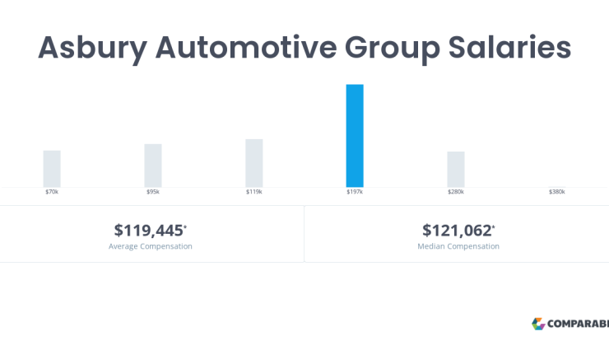This screenshot has width=609, height=341.
Task: Click the $95k axis label
Action: (x=153, y=192)
